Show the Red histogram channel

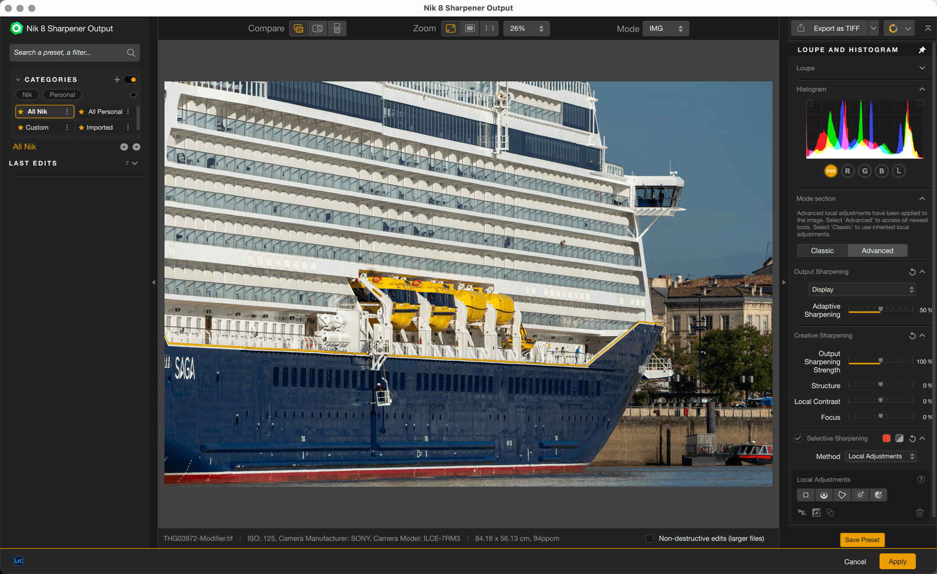click(848, 171)
